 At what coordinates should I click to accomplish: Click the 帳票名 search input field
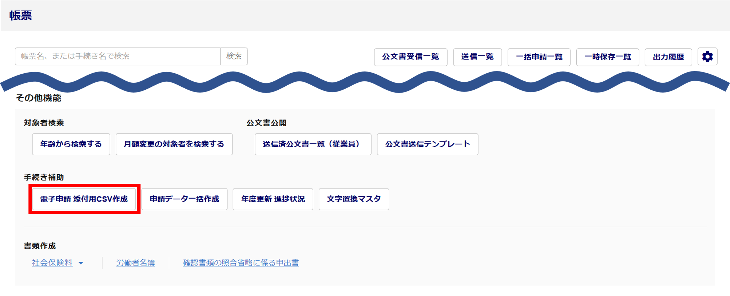click(x=118, y=57)
